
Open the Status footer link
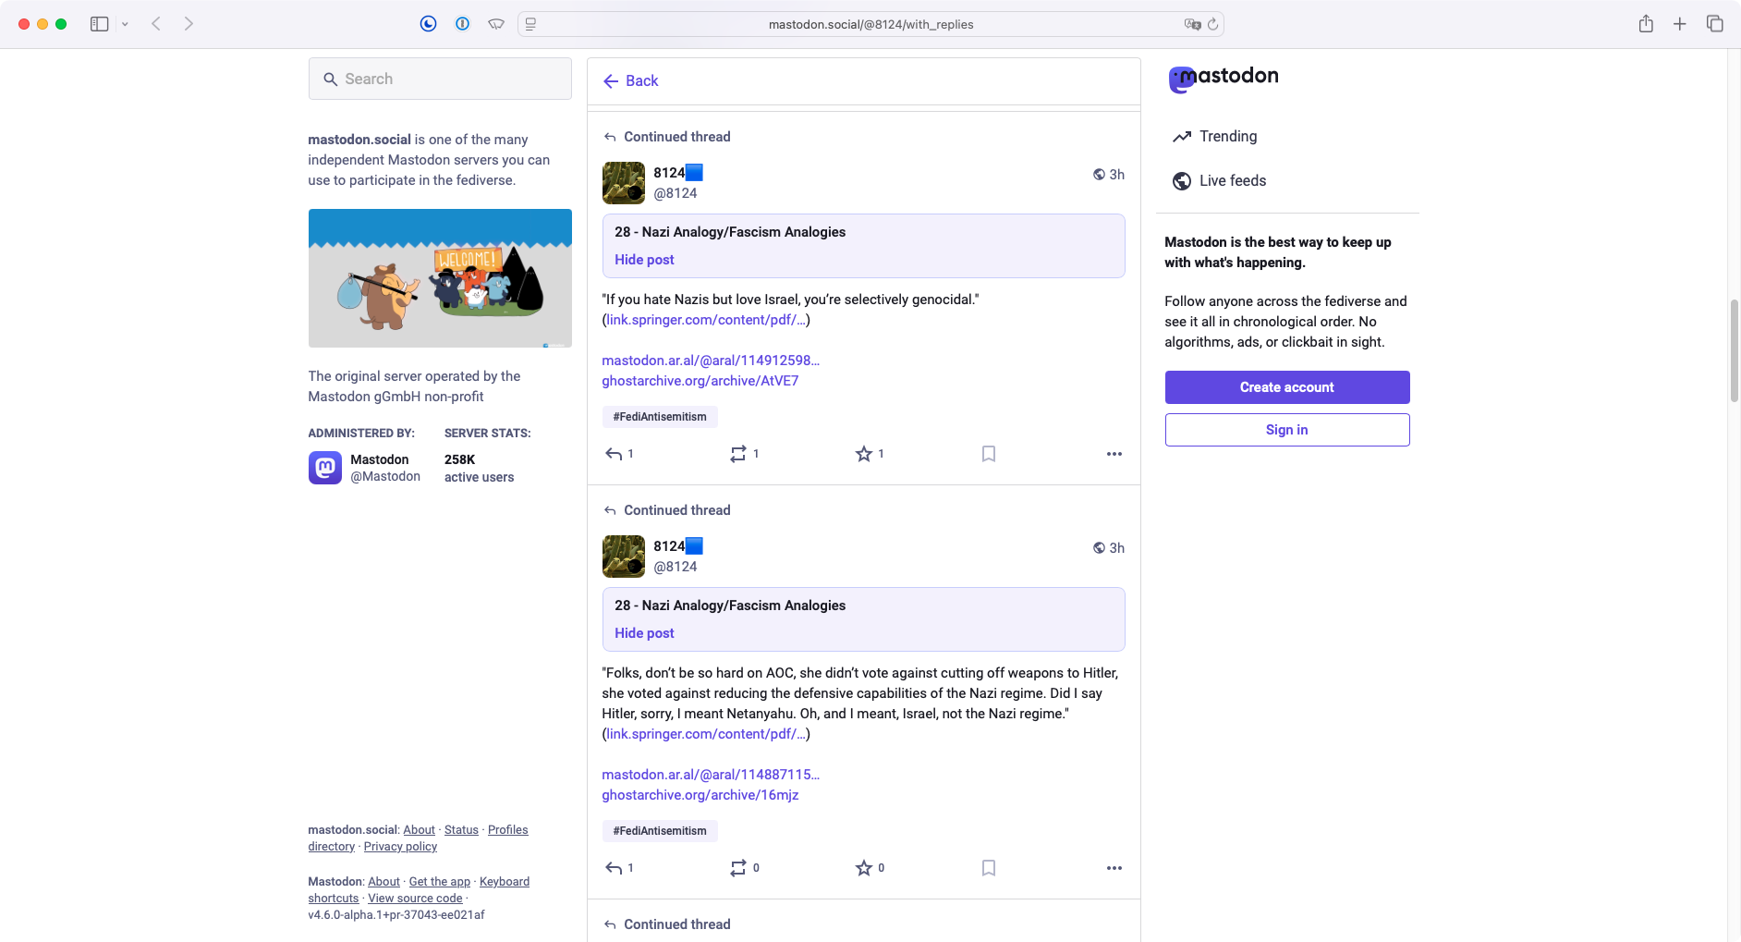[461, 830]
